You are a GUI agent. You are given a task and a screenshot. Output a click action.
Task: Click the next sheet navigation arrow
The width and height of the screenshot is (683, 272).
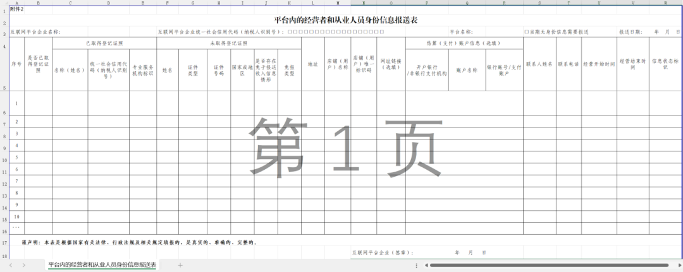point(23,265)
